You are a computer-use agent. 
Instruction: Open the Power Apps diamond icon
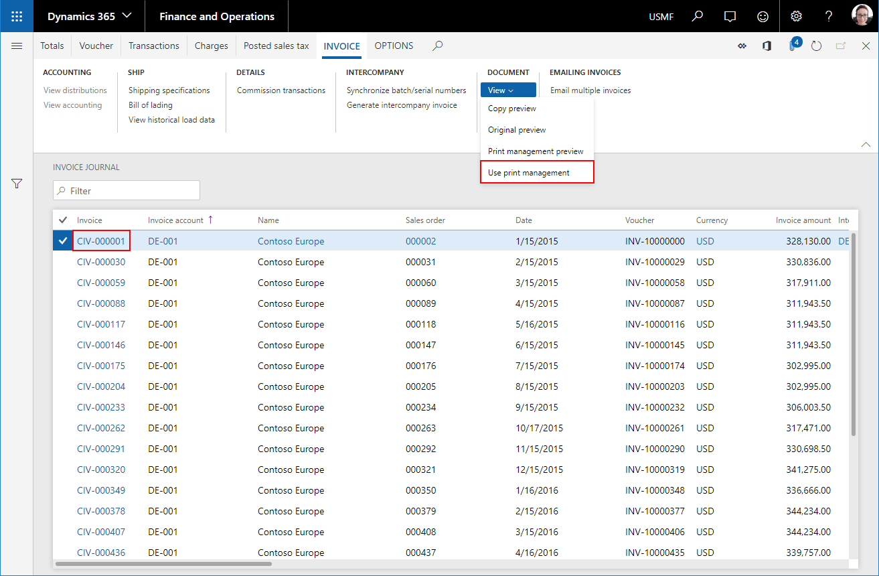pos(742,46)
